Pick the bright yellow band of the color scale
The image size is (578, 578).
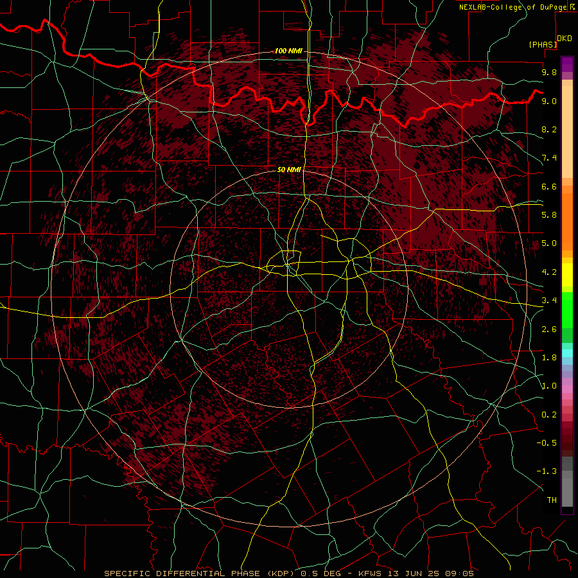[x=567, y=275]
